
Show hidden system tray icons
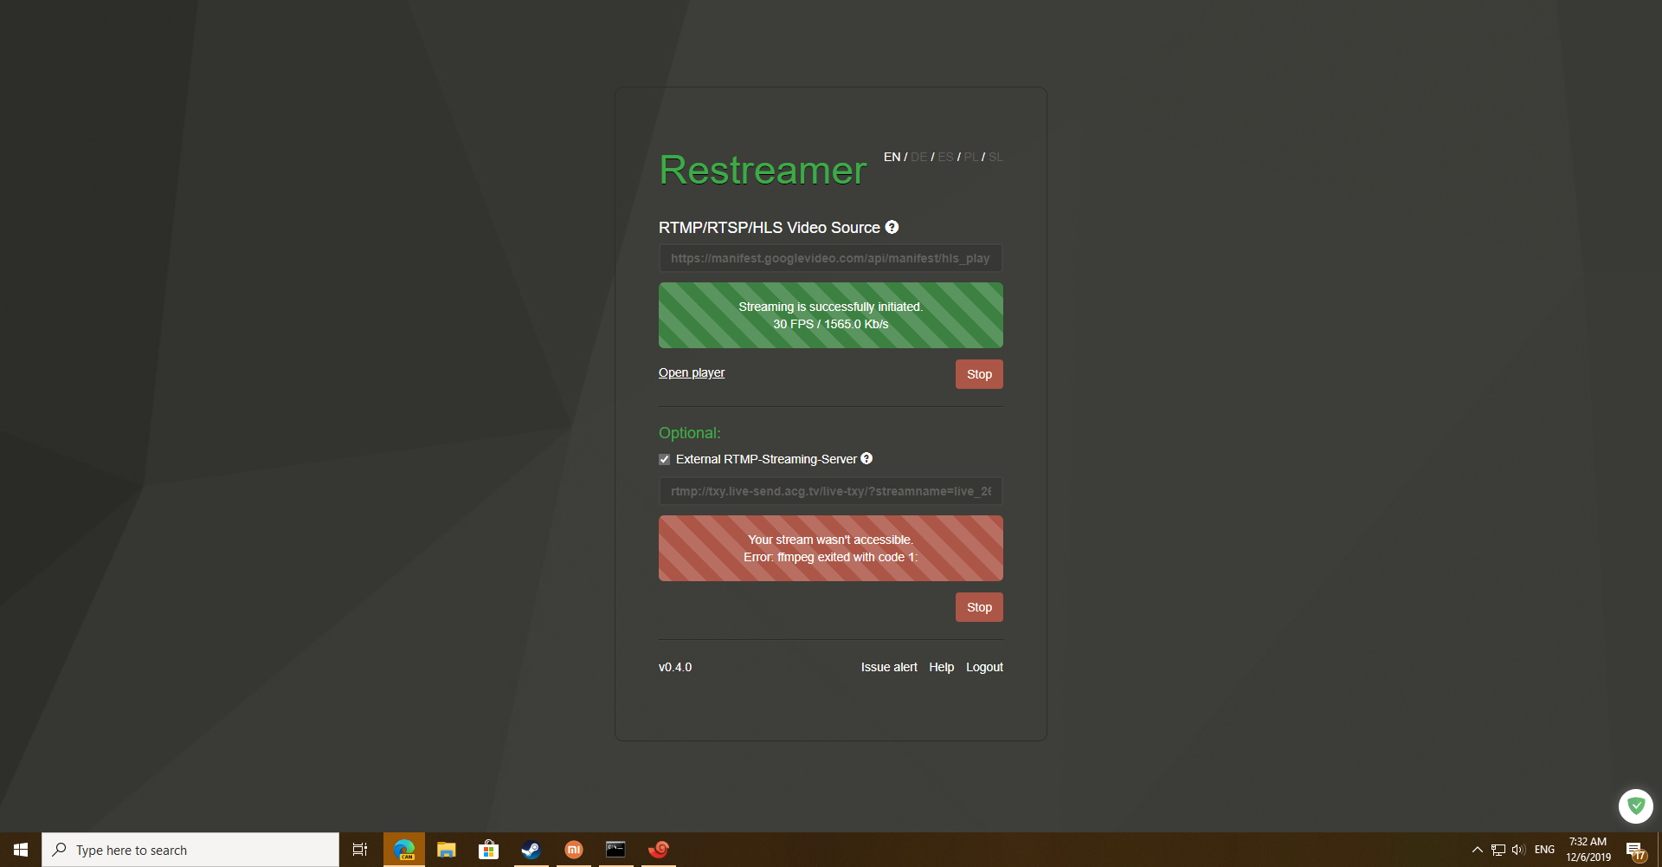(1477, 850)
